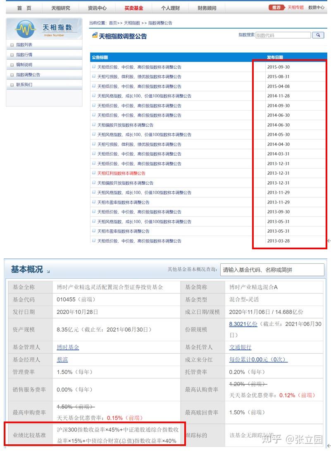The image size is (331, 453).
Task: Open the 天相专题 link at top right
Action: coord(295,7)
